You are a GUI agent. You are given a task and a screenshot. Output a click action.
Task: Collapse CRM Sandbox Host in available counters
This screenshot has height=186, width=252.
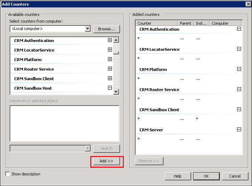click(110, 88)
